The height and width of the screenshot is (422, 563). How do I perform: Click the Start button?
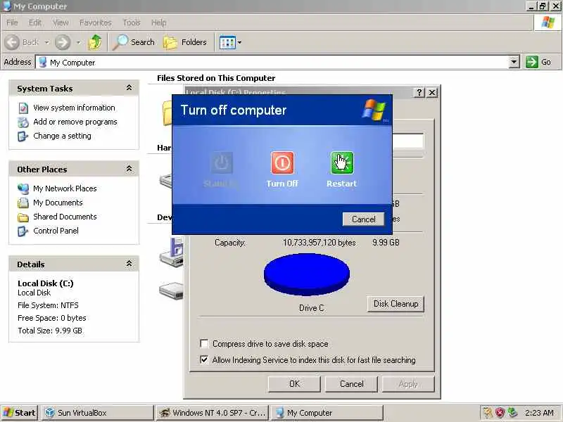20,413
